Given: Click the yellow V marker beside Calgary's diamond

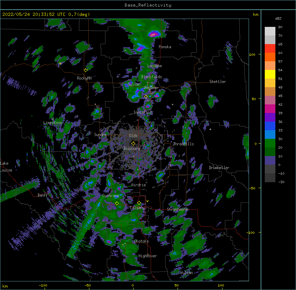Looking at the screenshot, I should tap(147, 201).
